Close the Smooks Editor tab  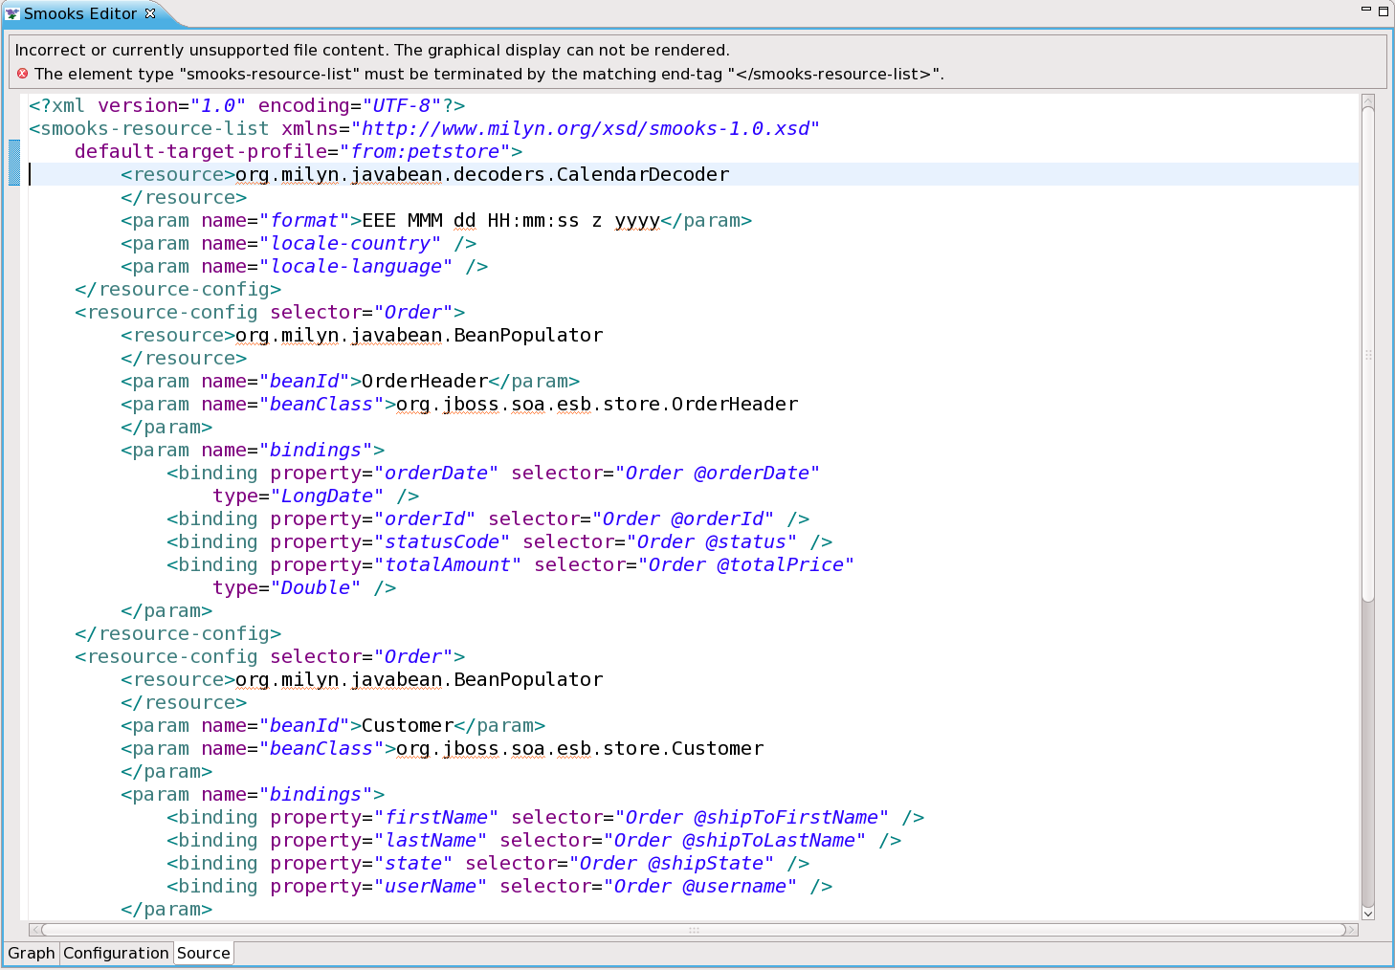click(x=149, y=13)
